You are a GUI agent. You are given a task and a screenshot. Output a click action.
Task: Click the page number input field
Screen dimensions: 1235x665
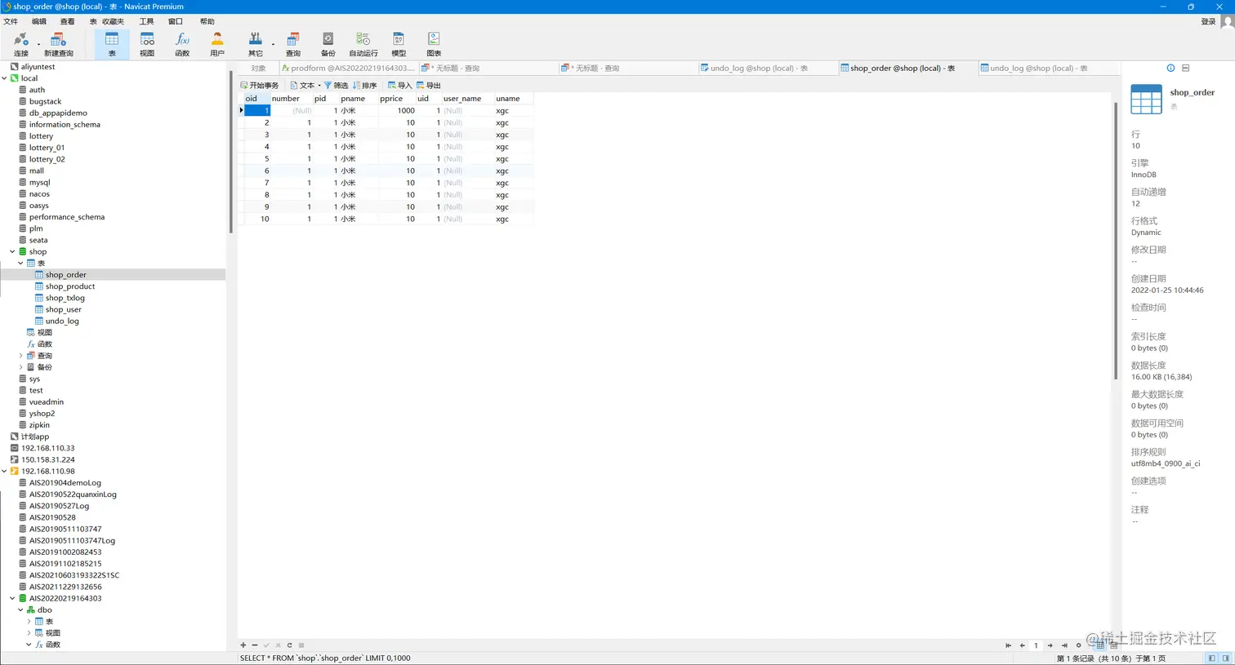click(1036, 645)
